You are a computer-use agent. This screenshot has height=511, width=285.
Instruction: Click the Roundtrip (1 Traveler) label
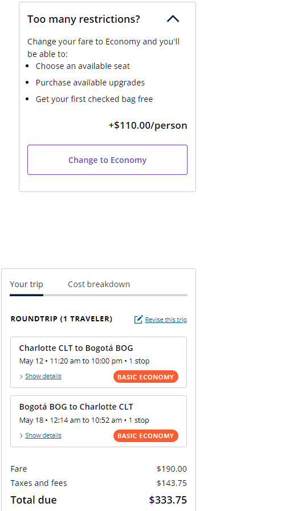pyautogui.click(x=62, y=318)
